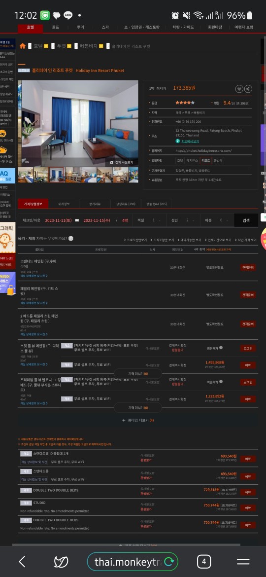The height and width of the screenshot is (577, 266).
Task: Click 견적문의 for 스탠다드 메인윙
Action: tap(248, 267)
